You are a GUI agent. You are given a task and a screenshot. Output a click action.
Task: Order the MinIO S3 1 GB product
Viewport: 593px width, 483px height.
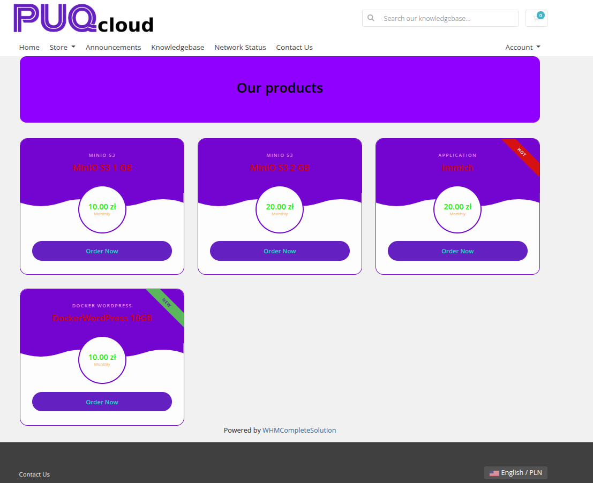click(102, 251)
